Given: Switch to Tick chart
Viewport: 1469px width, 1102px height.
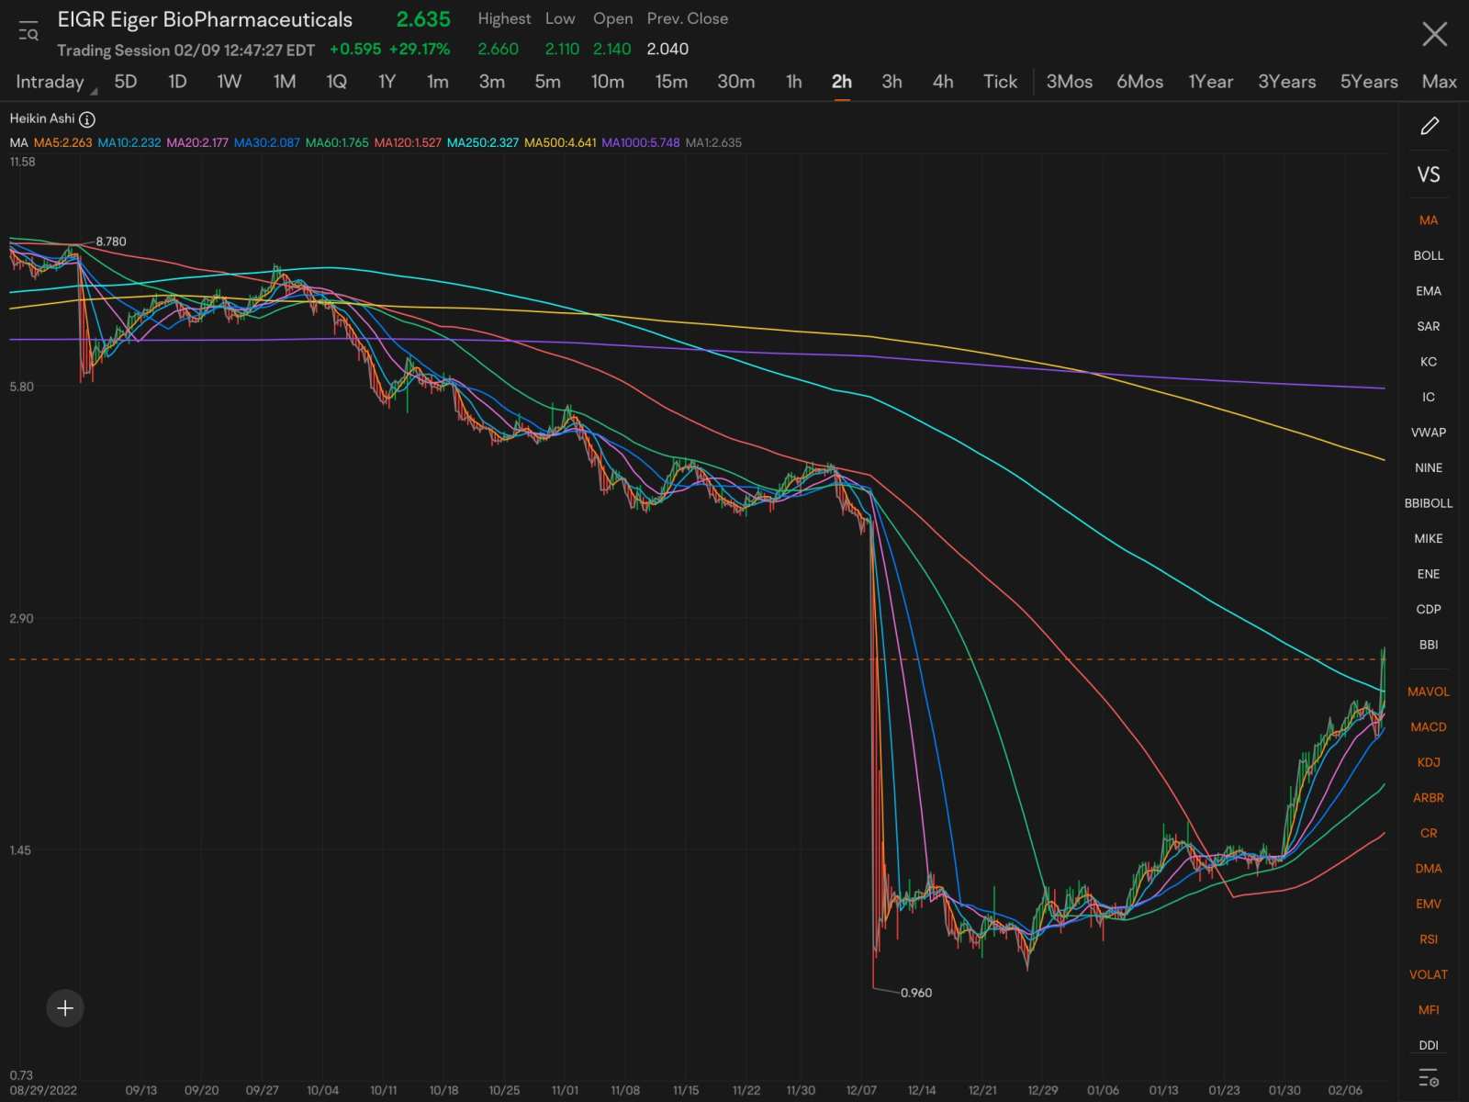Looking at the screenshot, I should pos(1000,82).
